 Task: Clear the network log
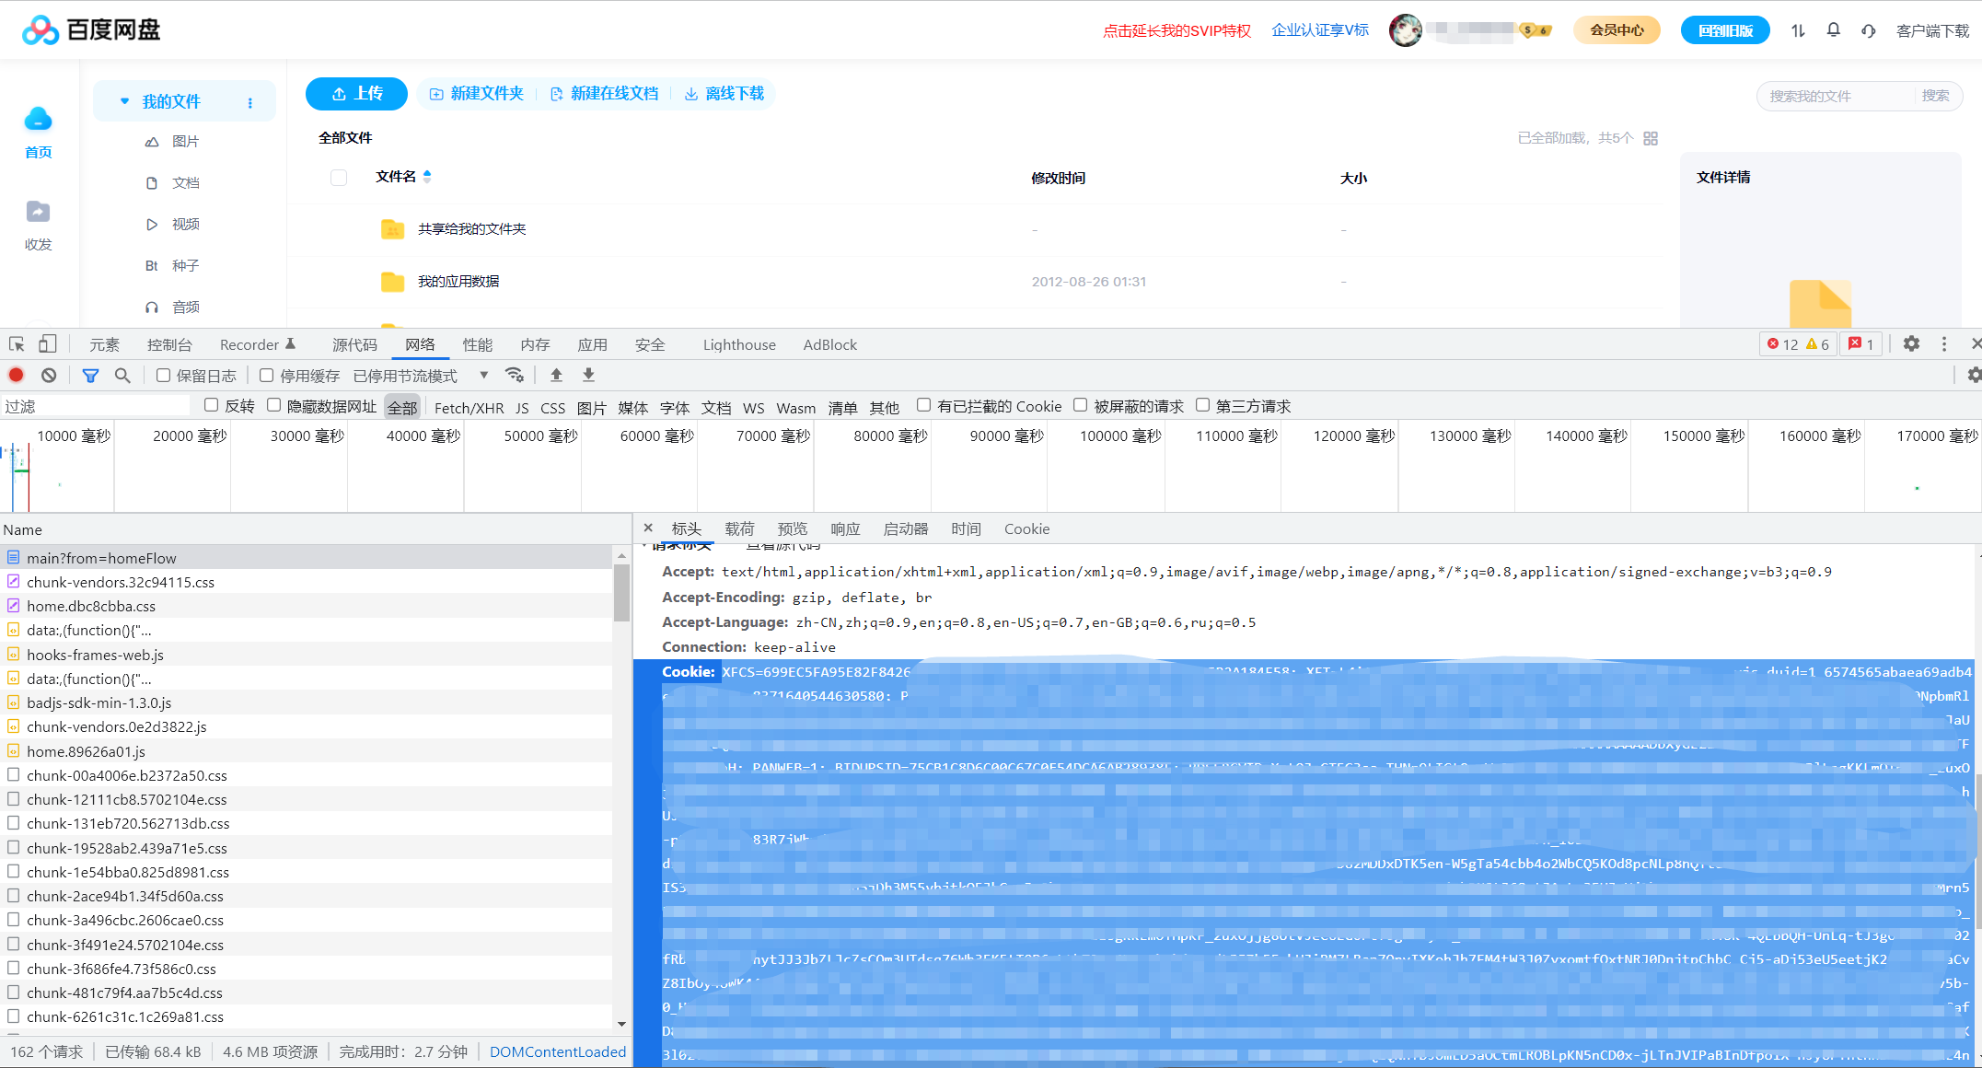pyautogui.click(x=49, y=375)
